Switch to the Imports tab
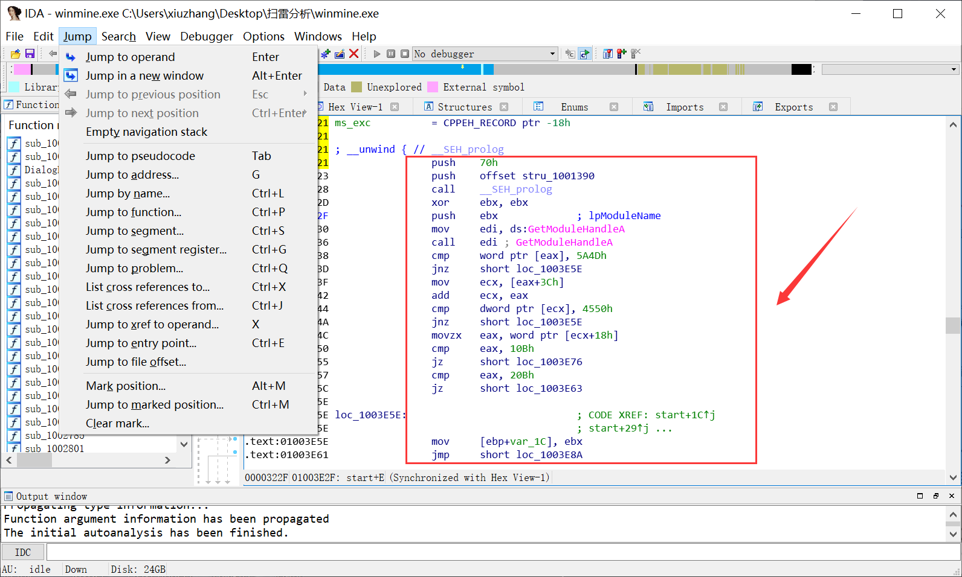 [x=685, y=107]
